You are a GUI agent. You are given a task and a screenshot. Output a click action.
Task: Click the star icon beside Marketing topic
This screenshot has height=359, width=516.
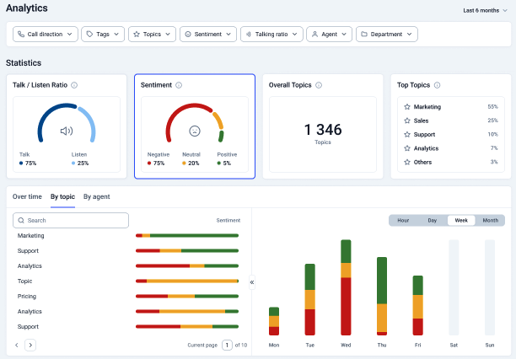point(407,107)
